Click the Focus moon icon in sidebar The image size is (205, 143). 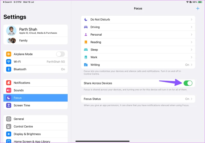pos(9,98)
